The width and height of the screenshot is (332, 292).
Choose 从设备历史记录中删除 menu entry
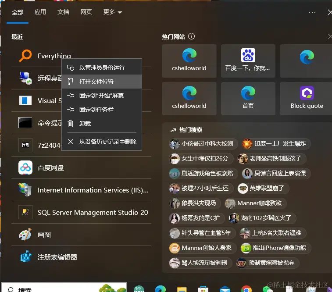pos(102,142)
